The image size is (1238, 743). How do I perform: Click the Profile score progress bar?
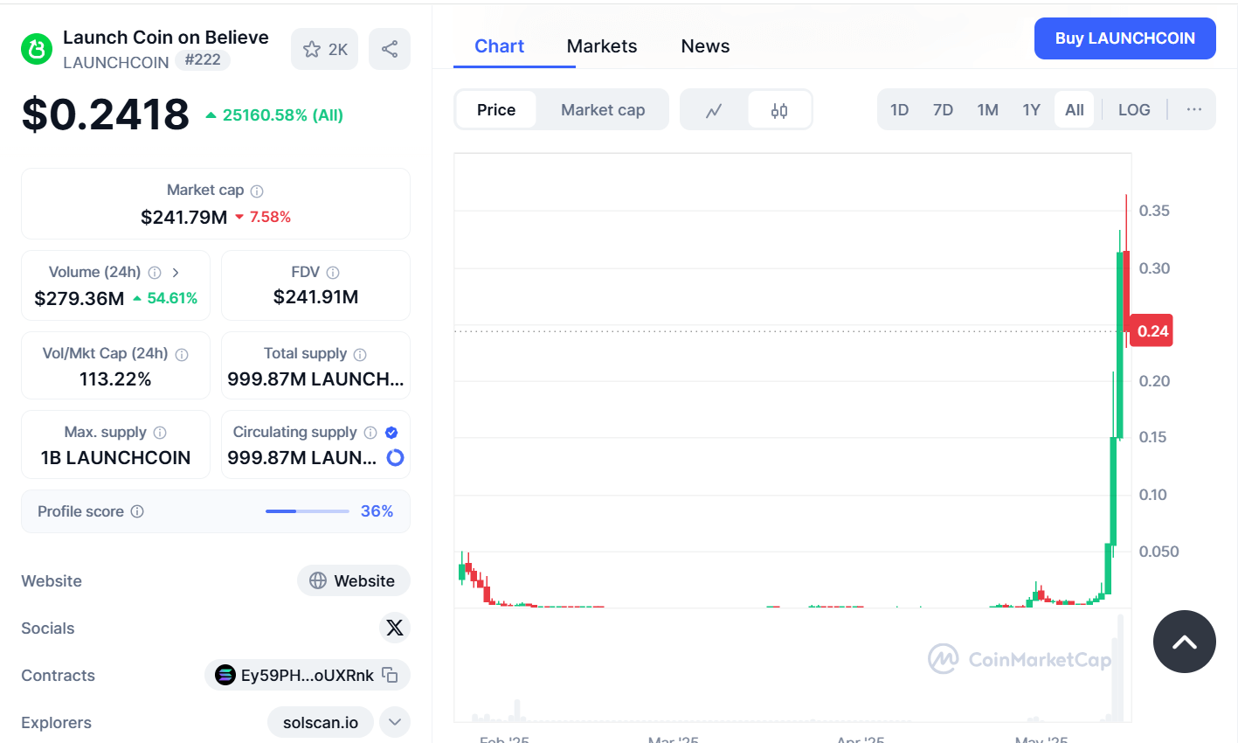click(x=308, y=511)
